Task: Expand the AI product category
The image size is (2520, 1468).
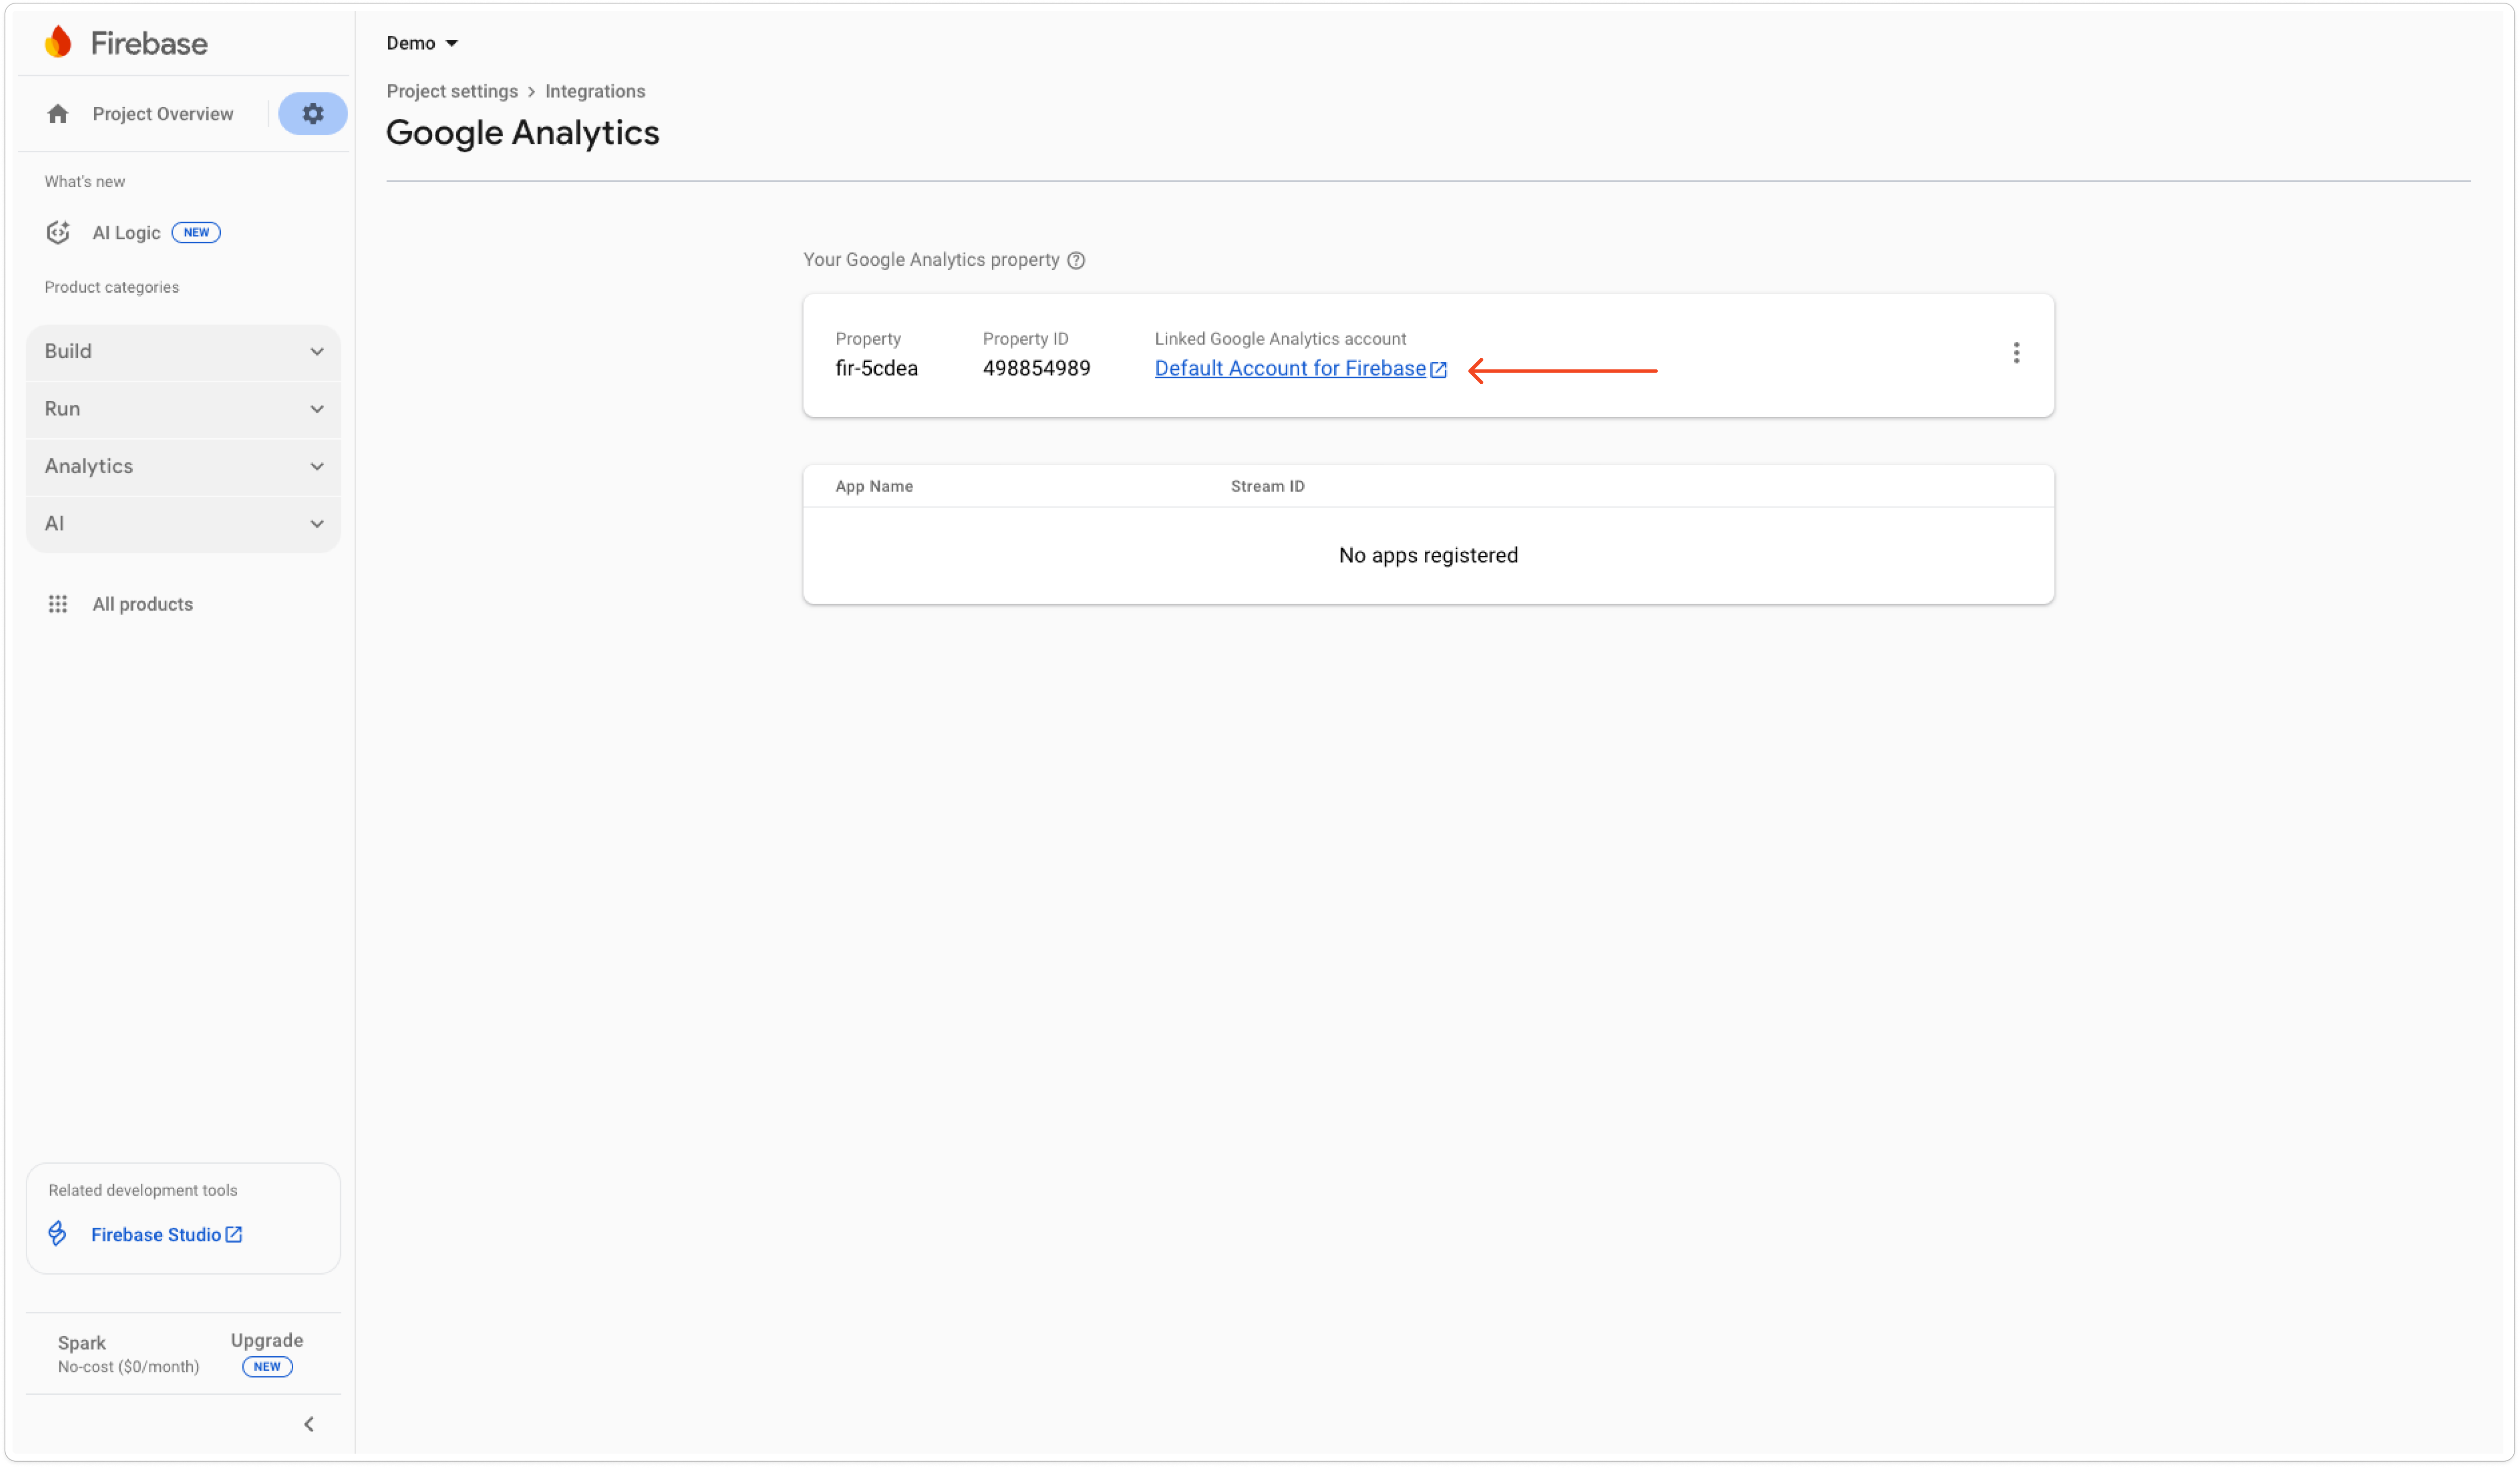Action: click(183, 524)
